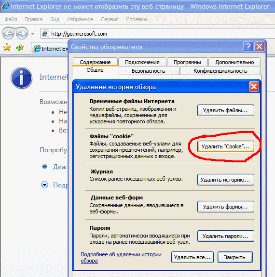The width and height of the screenshot is (275, 277).
Task: Switch to the Безопасность tab
Action: pyautogui.click(x=148, y=71)
